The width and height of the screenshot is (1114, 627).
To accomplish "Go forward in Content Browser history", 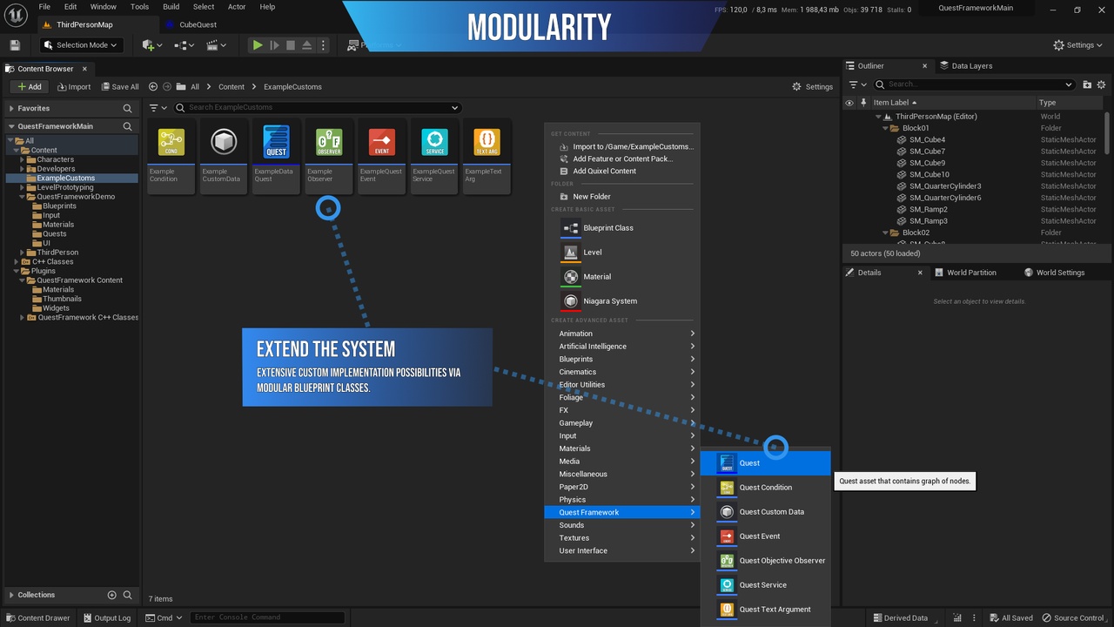I will 167,86.
